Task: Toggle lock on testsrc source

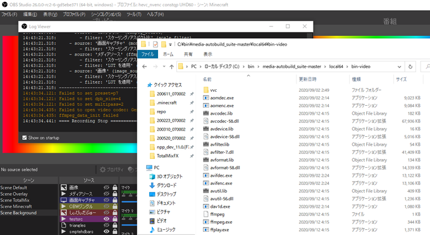Action: pos(114,219)
